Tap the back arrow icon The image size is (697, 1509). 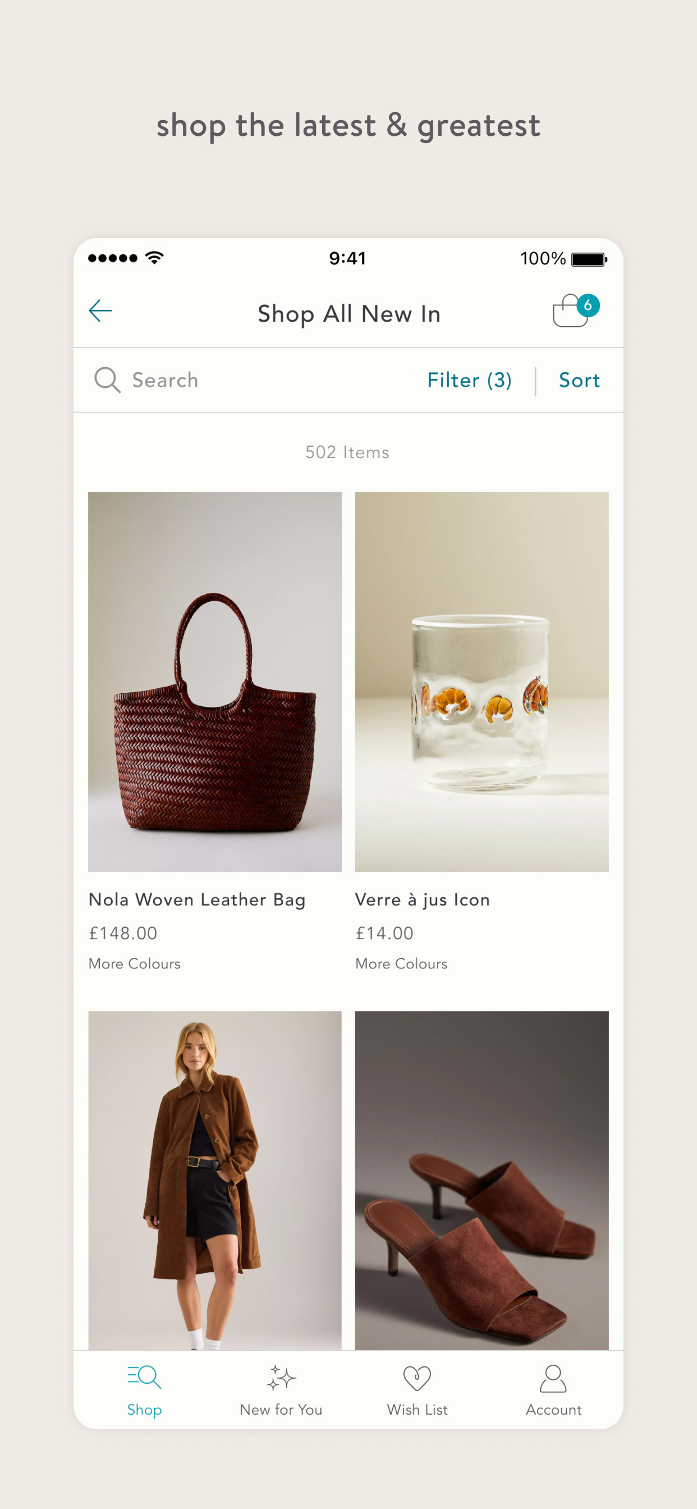[100, 310]
